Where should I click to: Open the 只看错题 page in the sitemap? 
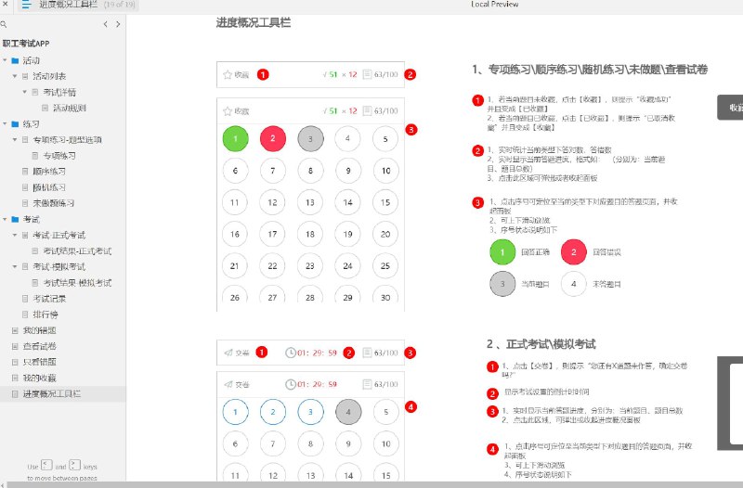(40, 362)
